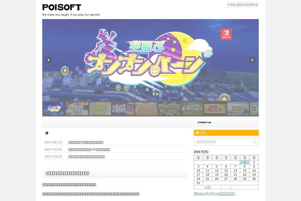Open the contact us menu item
This screenshot has width=301, height=201.
click(204, 122)
